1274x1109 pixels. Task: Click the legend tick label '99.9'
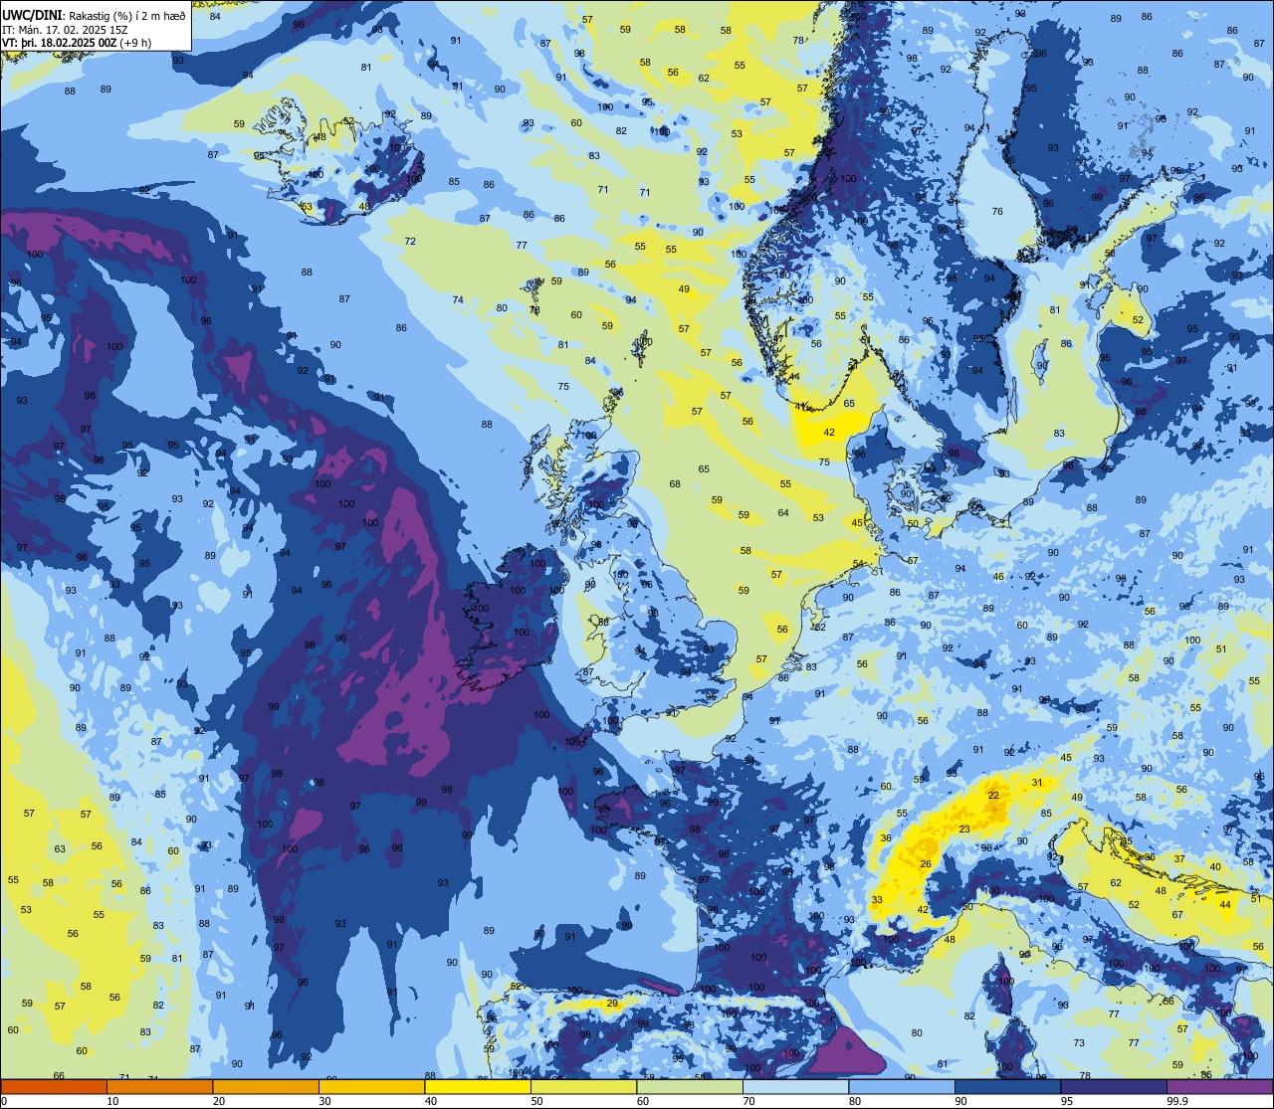[x=1178, y=1101]
